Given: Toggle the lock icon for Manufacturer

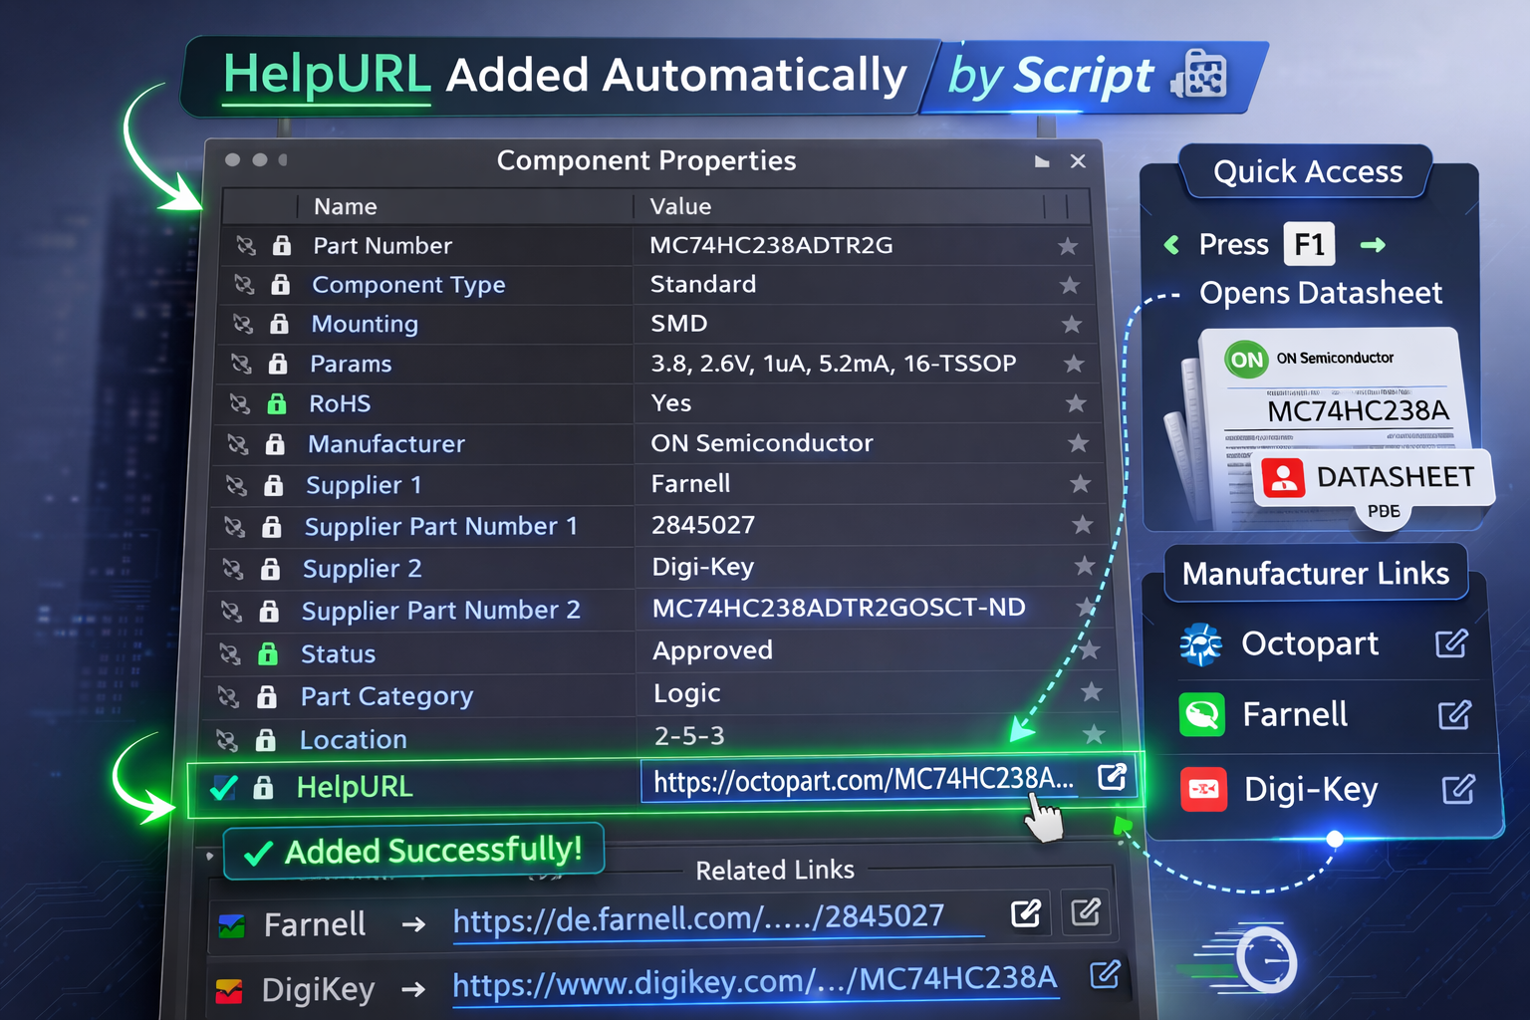Looking at the screenshot, I should pyautogui.click(x=275, y=444).
